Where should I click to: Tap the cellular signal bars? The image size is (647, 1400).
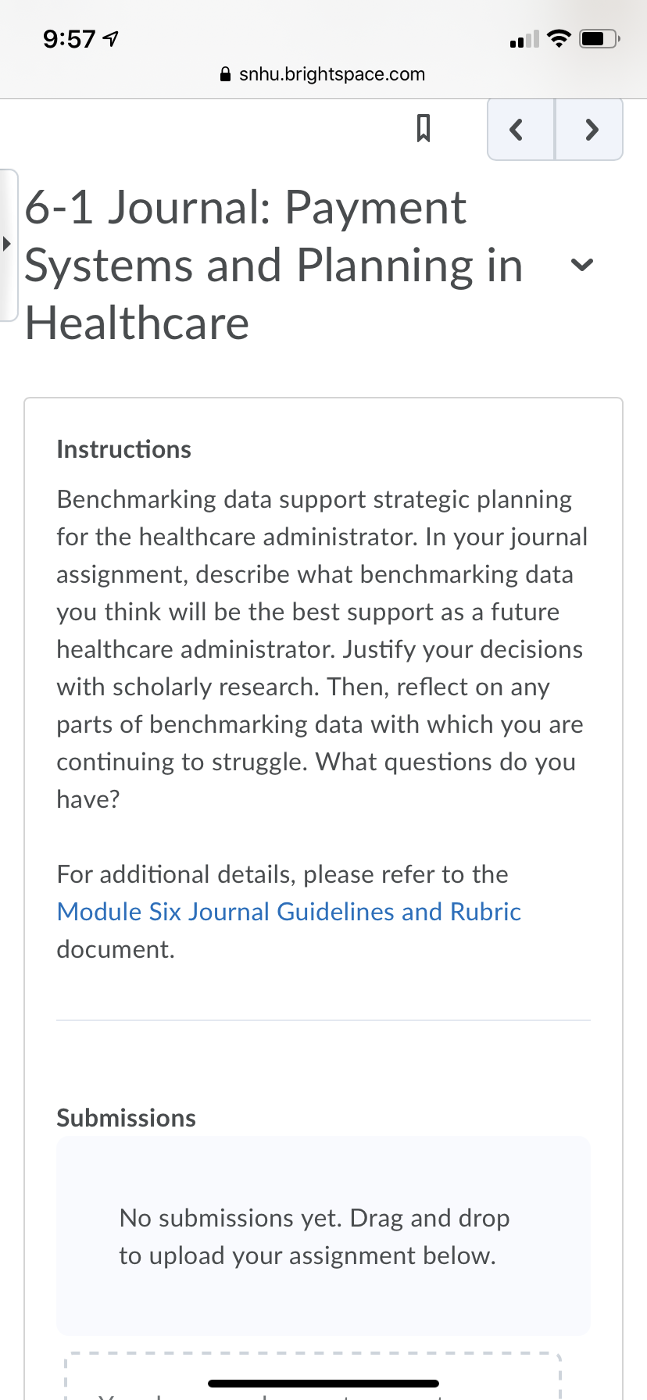524,38
